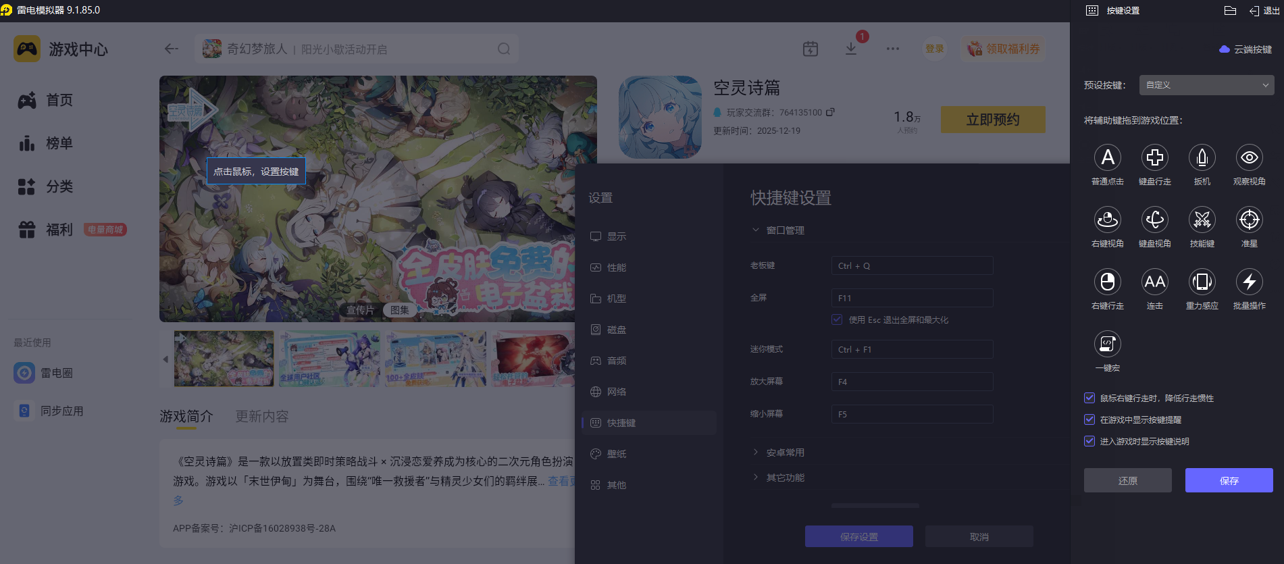Select the 扳机 trigger key icon
Screen dimensions: 1284x564
1202,157
